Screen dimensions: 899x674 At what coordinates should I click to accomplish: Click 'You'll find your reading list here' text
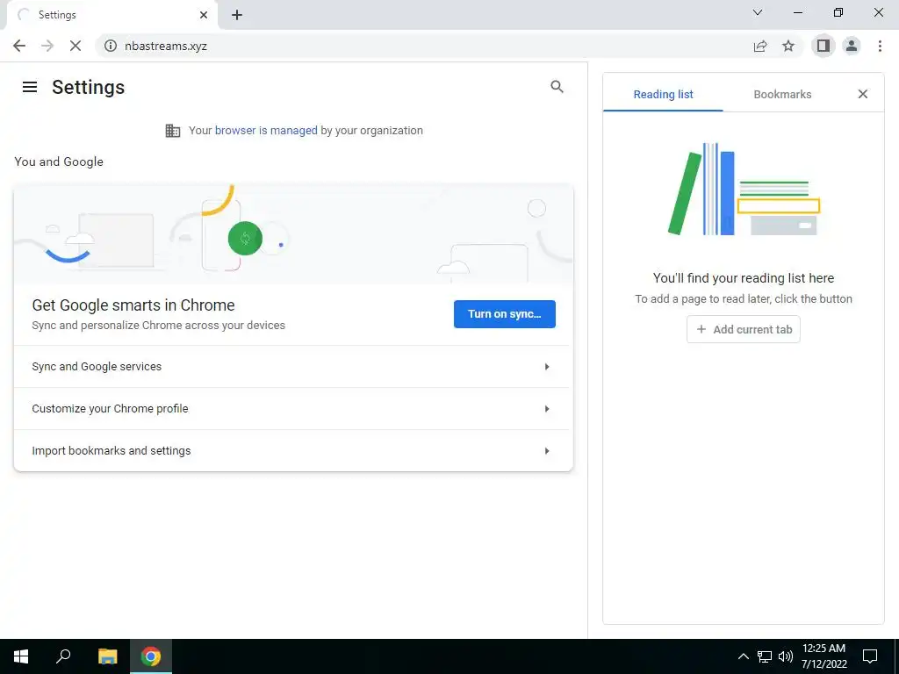click(x=743, y=278)
